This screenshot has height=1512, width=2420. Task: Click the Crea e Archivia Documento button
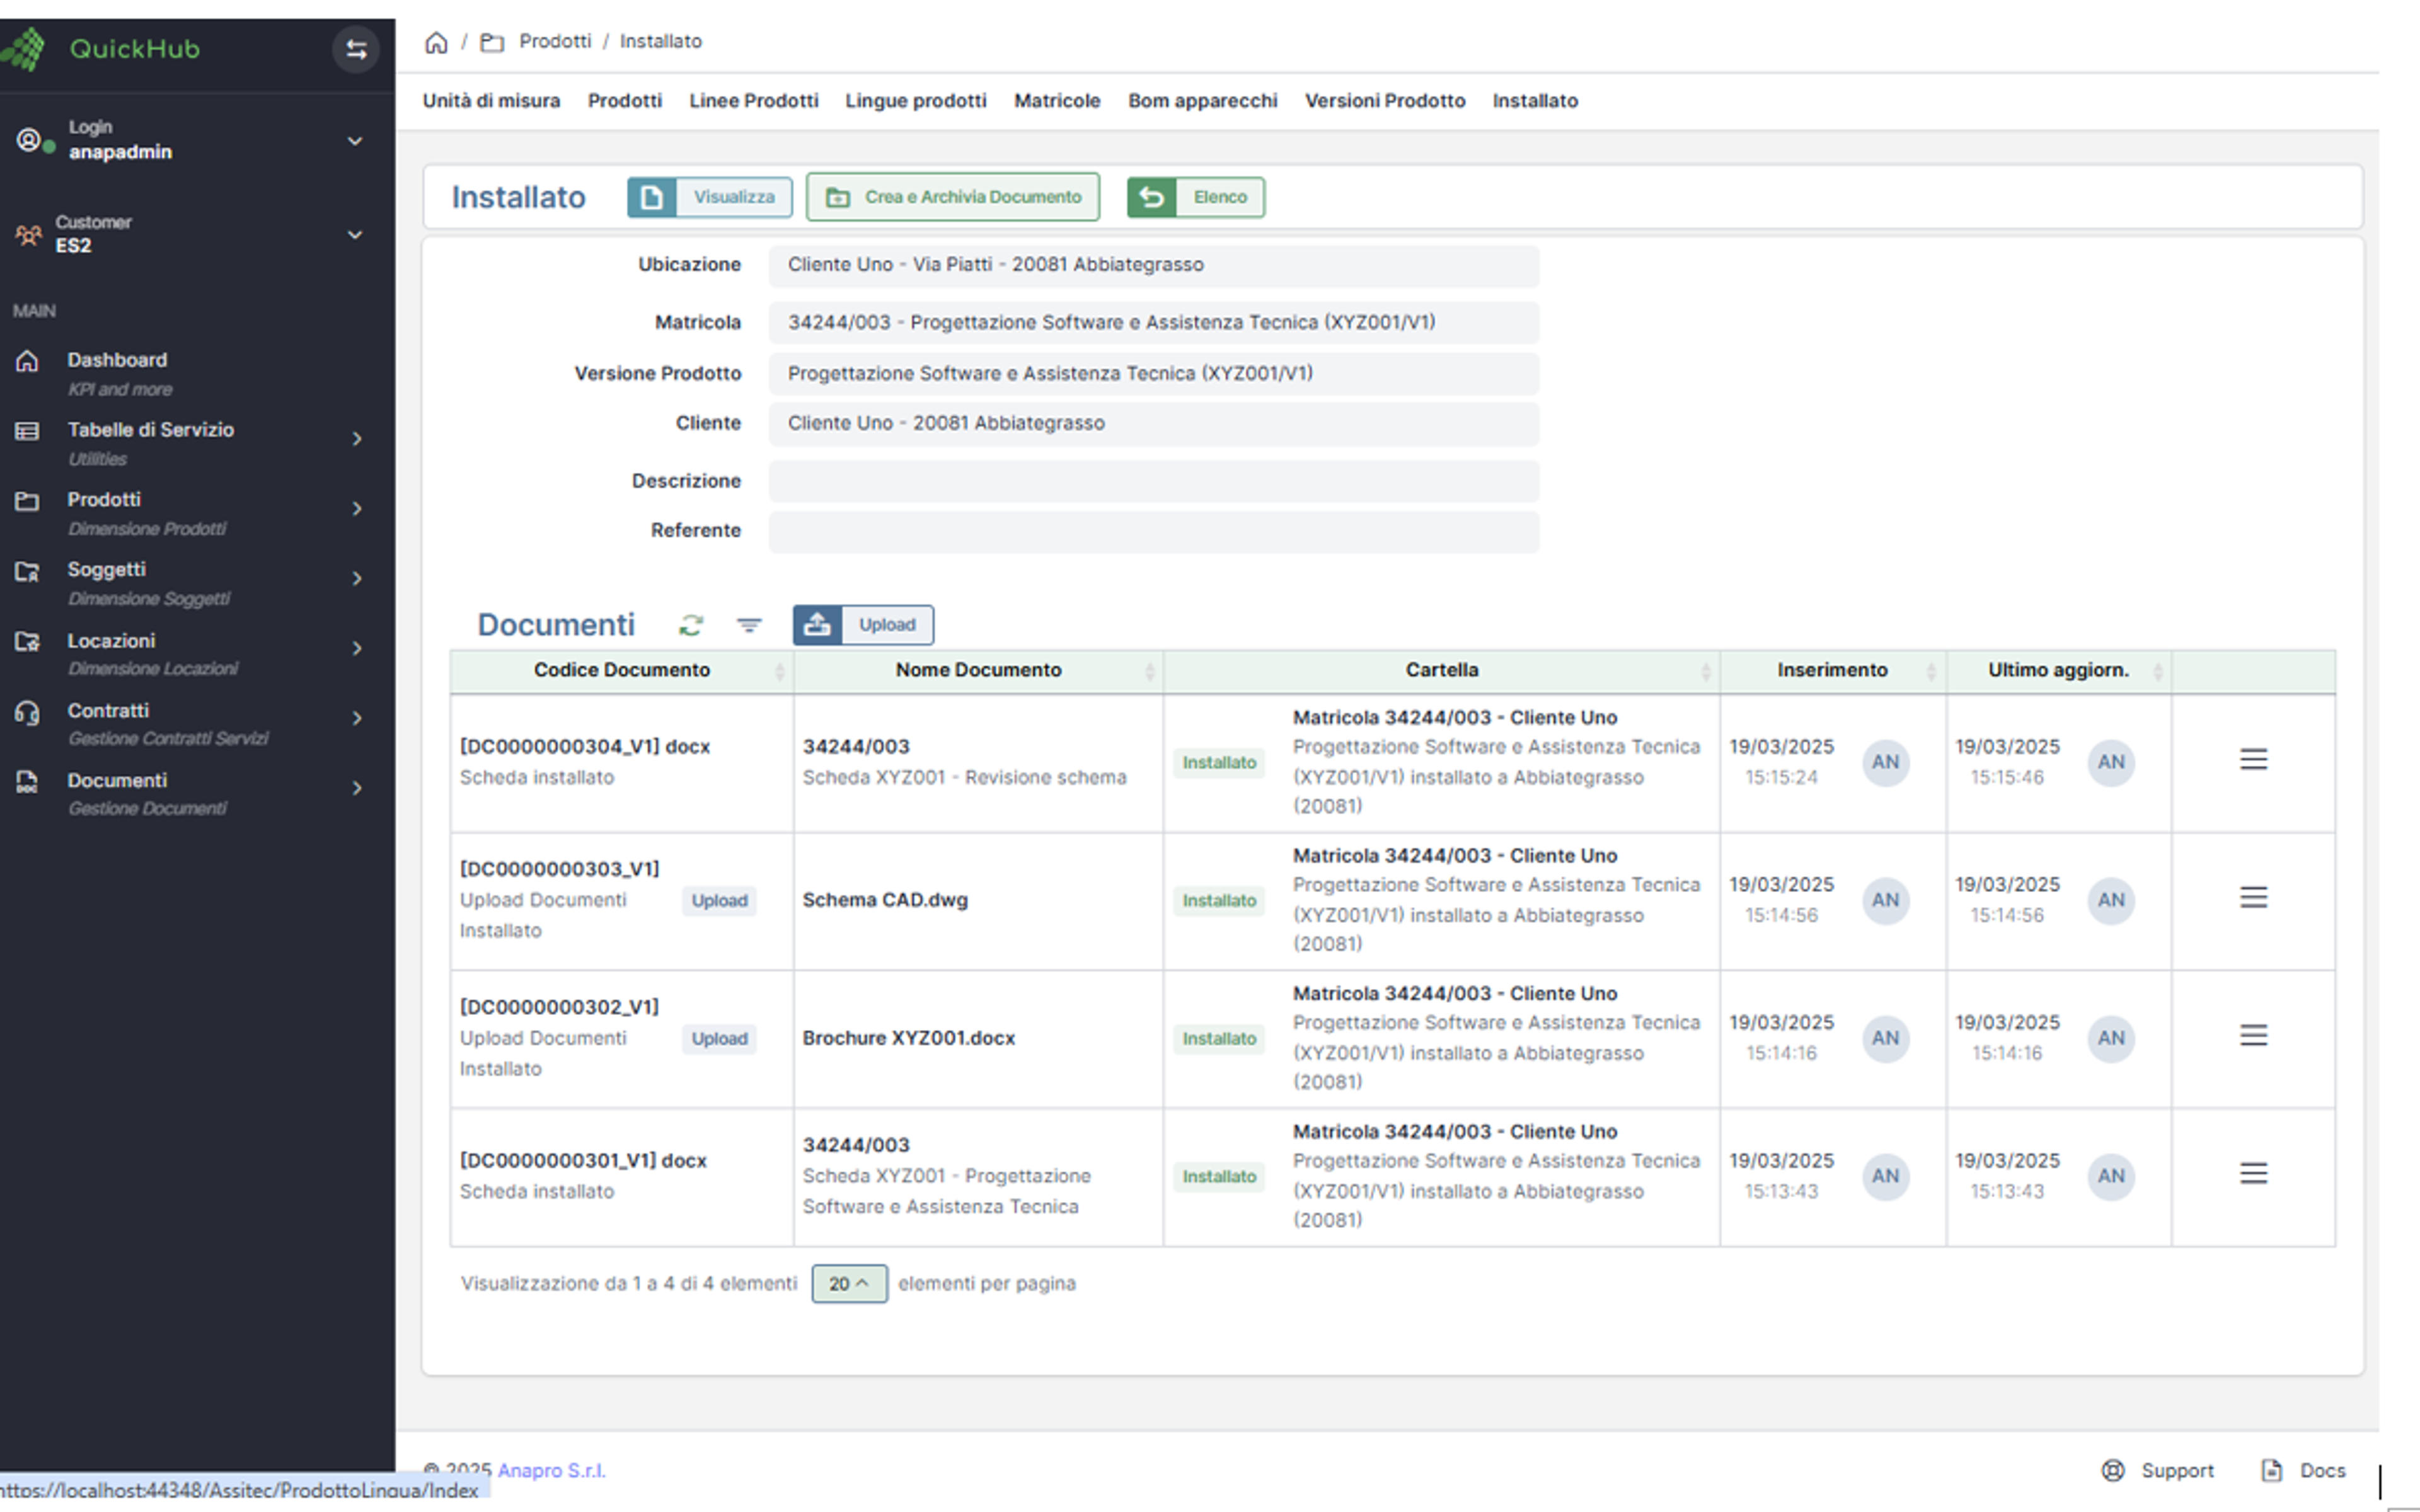pos(953,197)
